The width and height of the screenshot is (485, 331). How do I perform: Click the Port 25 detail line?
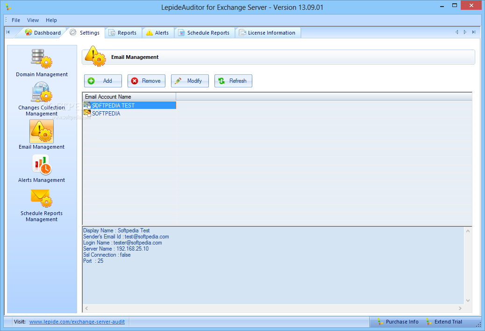click(x=93, y=261)
